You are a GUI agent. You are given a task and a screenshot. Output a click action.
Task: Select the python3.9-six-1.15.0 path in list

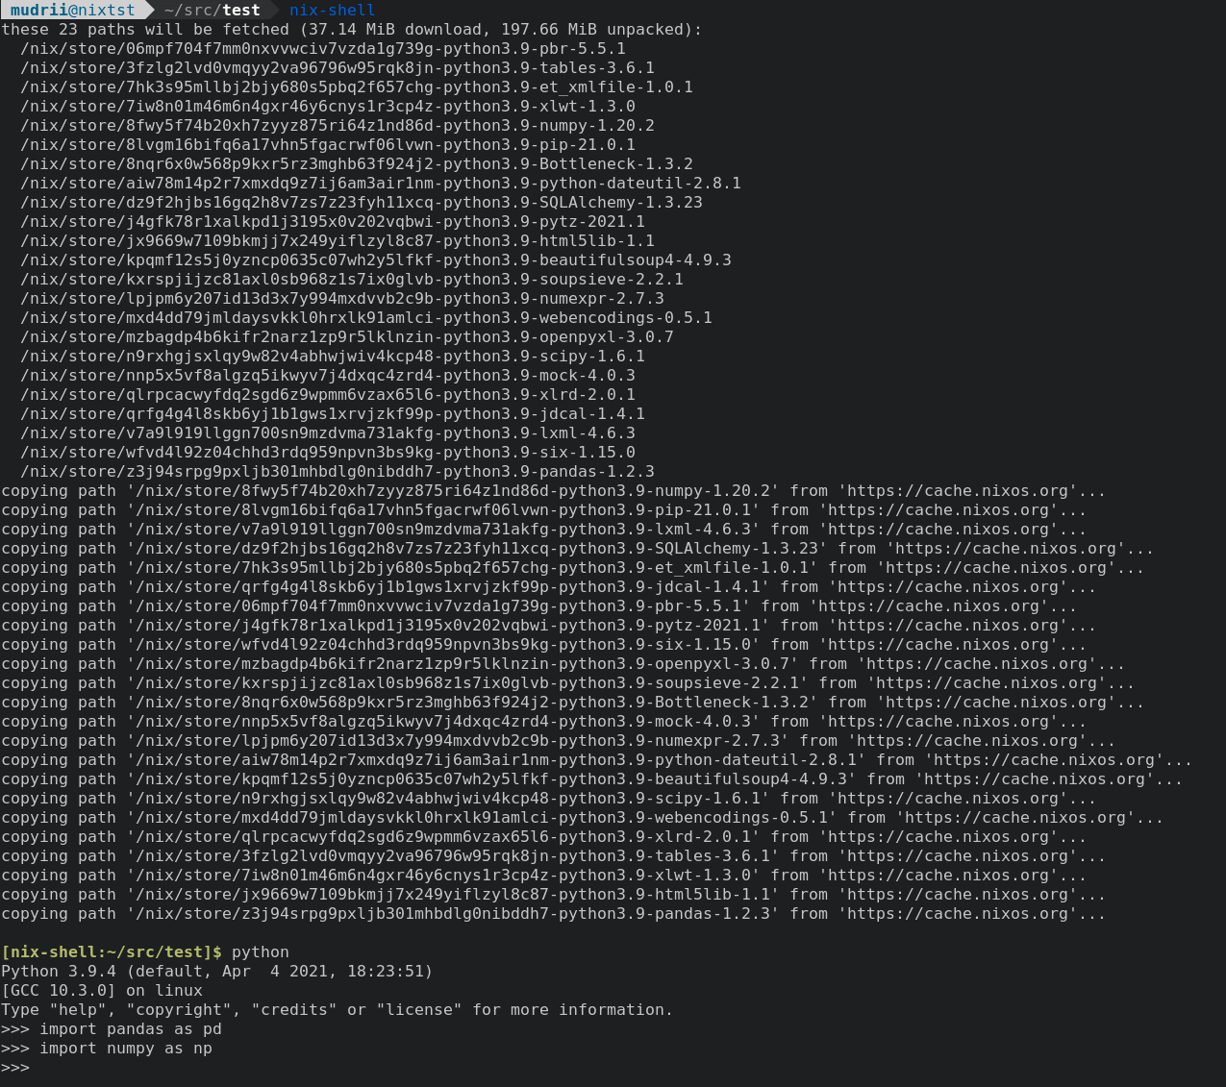(x=328, y=452)
